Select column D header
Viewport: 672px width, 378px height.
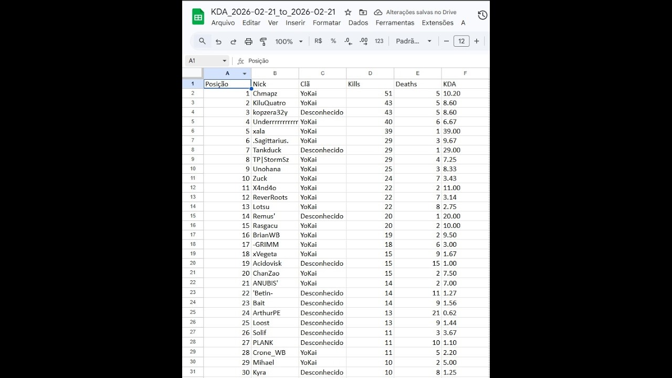coord(370,73)
